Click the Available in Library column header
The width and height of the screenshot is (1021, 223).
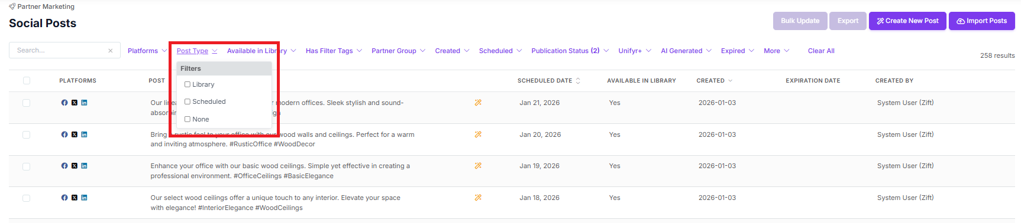point(641,81)
